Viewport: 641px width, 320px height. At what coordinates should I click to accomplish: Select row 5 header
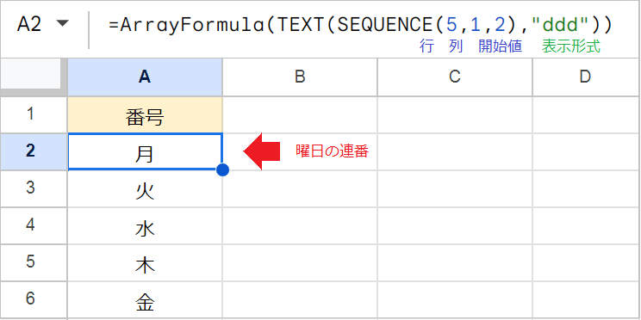click(34, 263)
